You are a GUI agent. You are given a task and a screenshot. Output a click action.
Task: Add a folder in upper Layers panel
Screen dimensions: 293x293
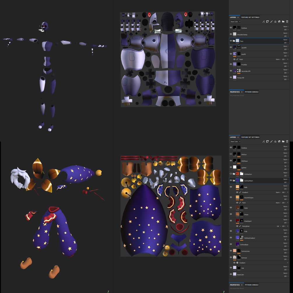(283, 22)
